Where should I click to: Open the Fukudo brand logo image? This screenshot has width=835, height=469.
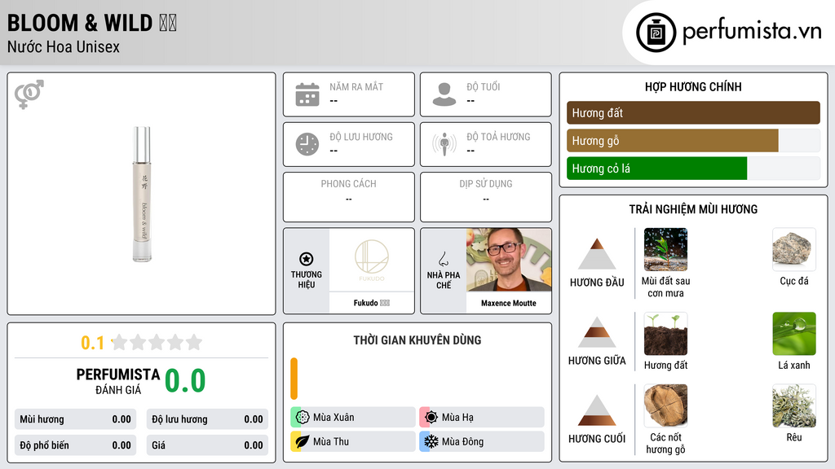point(372,260)
